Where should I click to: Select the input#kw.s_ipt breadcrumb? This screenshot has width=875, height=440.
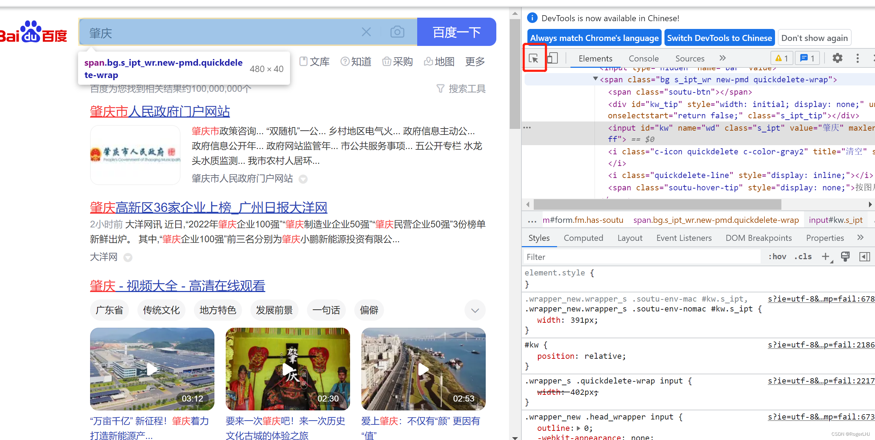point(835,220)
